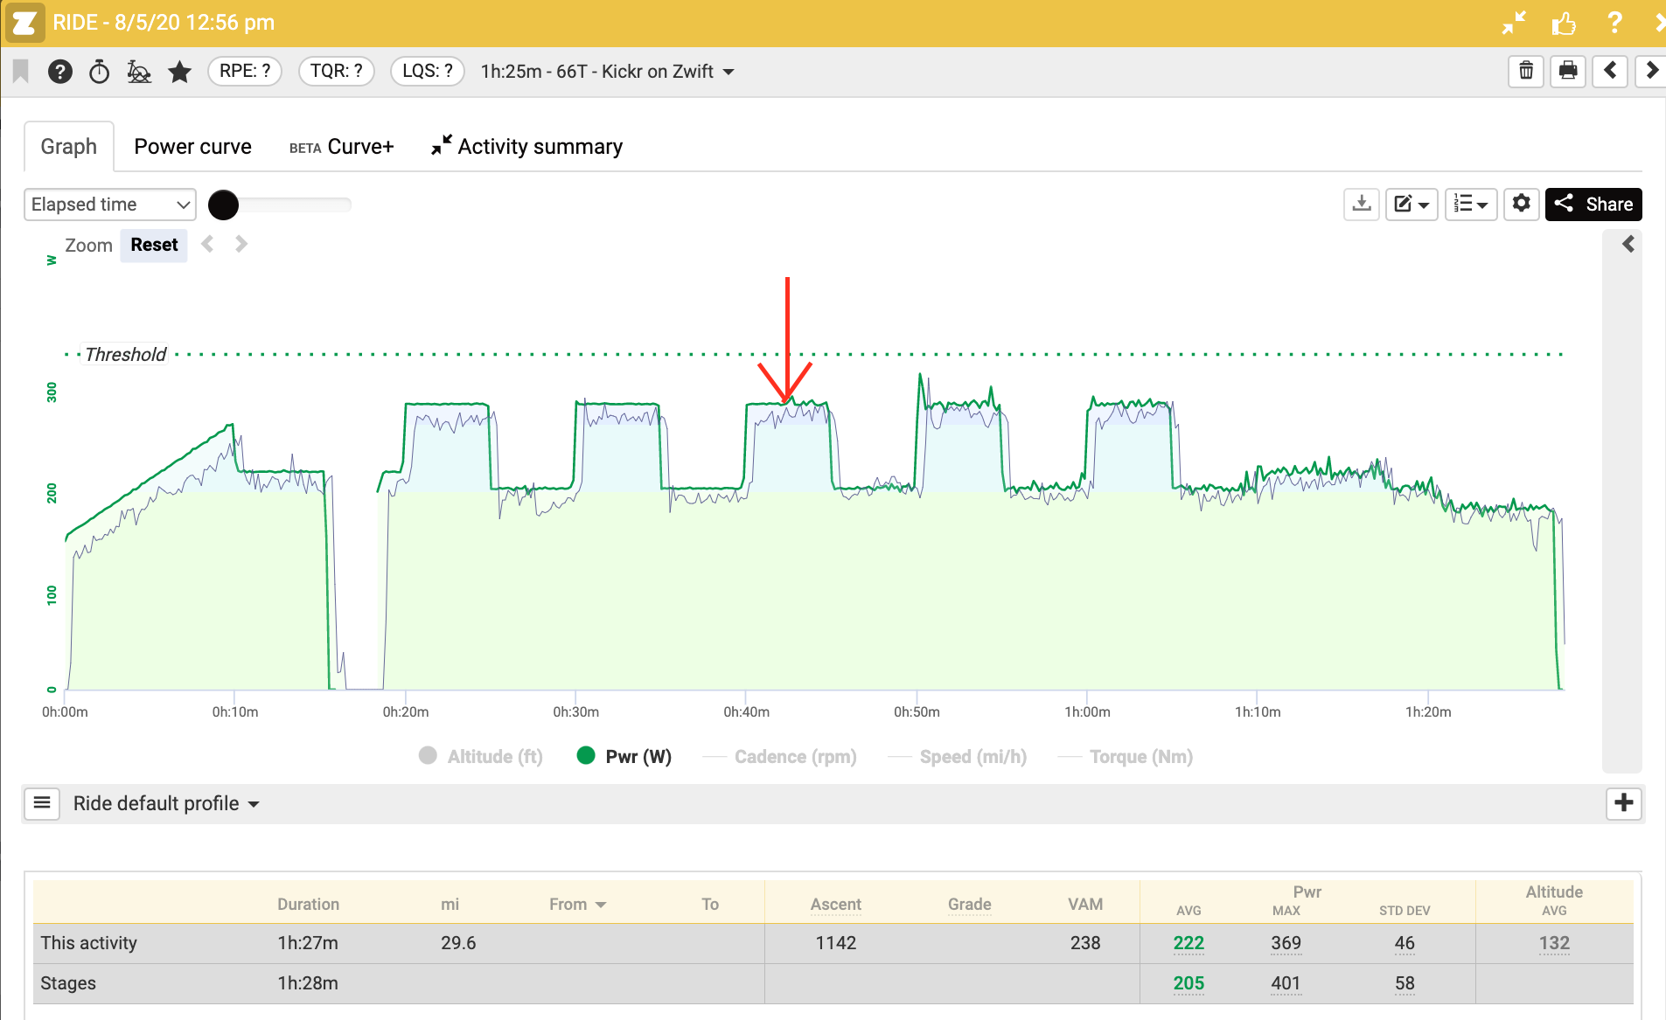Open the Activity summary tab

(527, 147)
